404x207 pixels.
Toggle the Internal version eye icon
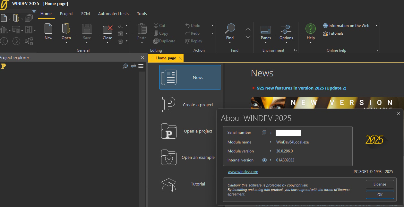264,160
